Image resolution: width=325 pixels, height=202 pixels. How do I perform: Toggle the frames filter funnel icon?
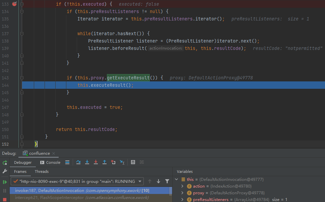[x=167, y=181]
